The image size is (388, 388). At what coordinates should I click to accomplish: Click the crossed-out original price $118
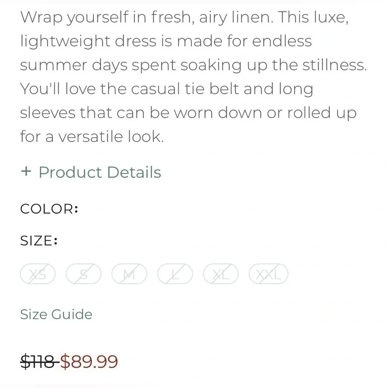pyautogui.click(x=38, y=362)
